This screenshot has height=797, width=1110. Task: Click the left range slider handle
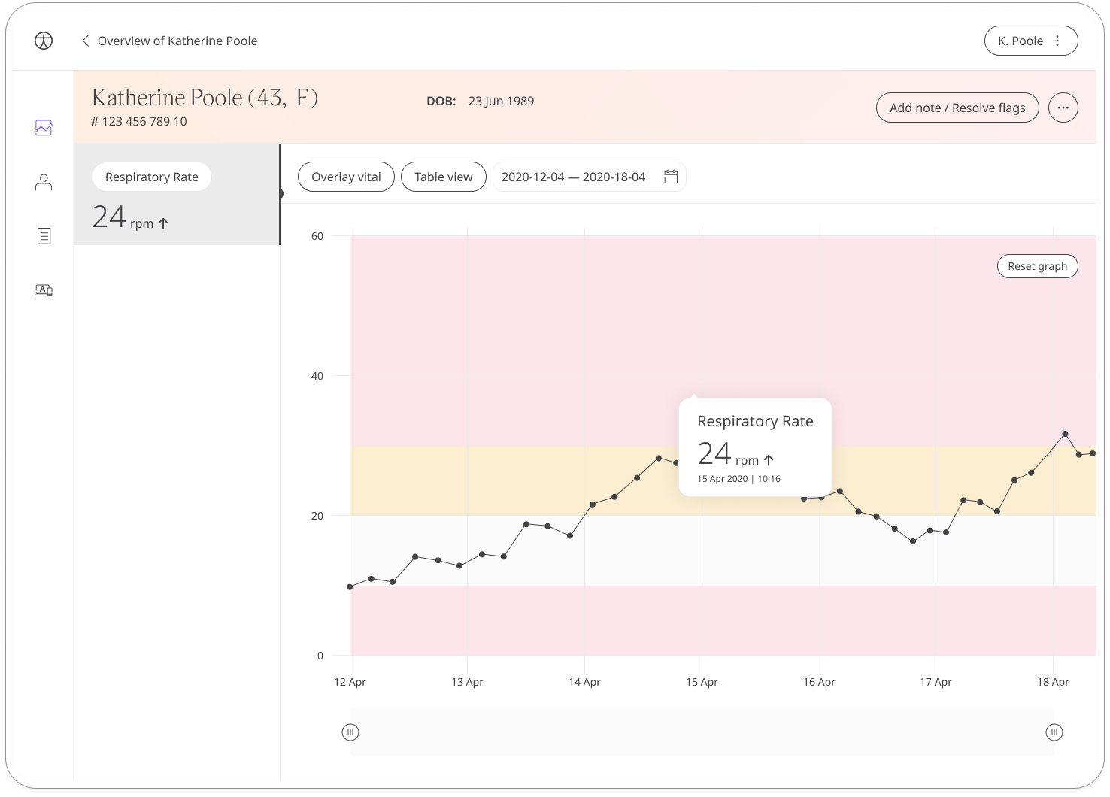coord(350,732)
